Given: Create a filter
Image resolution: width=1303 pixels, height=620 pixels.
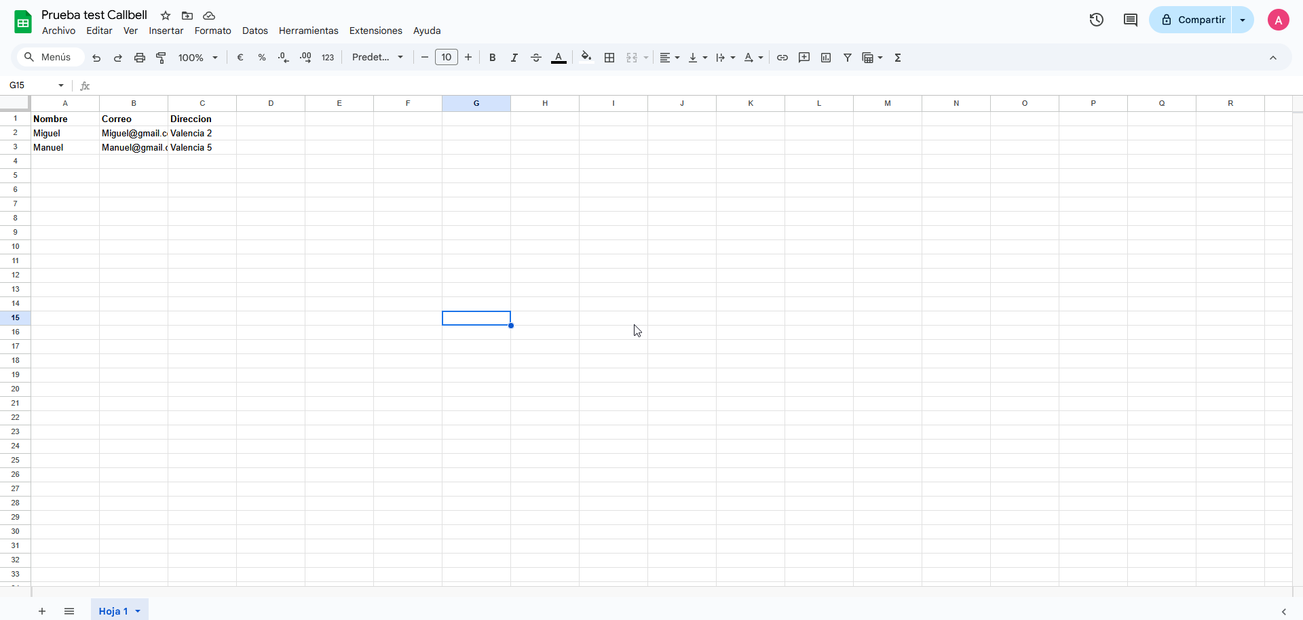Looking at the screenshot, I should pyautogui.click(x=848, y=58).
